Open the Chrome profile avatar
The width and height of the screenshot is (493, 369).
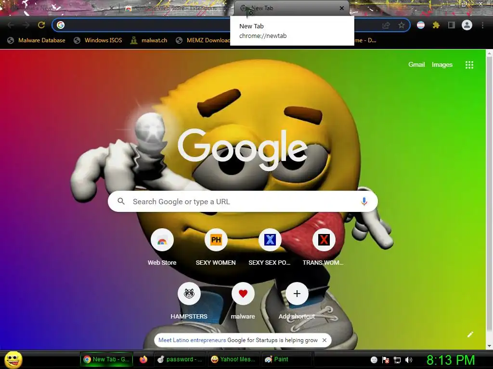467,25
